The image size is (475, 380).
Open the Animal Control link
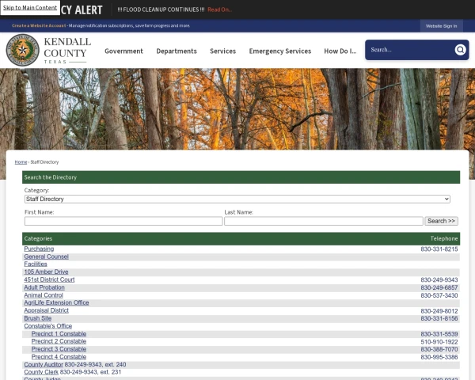coord(44,295)
